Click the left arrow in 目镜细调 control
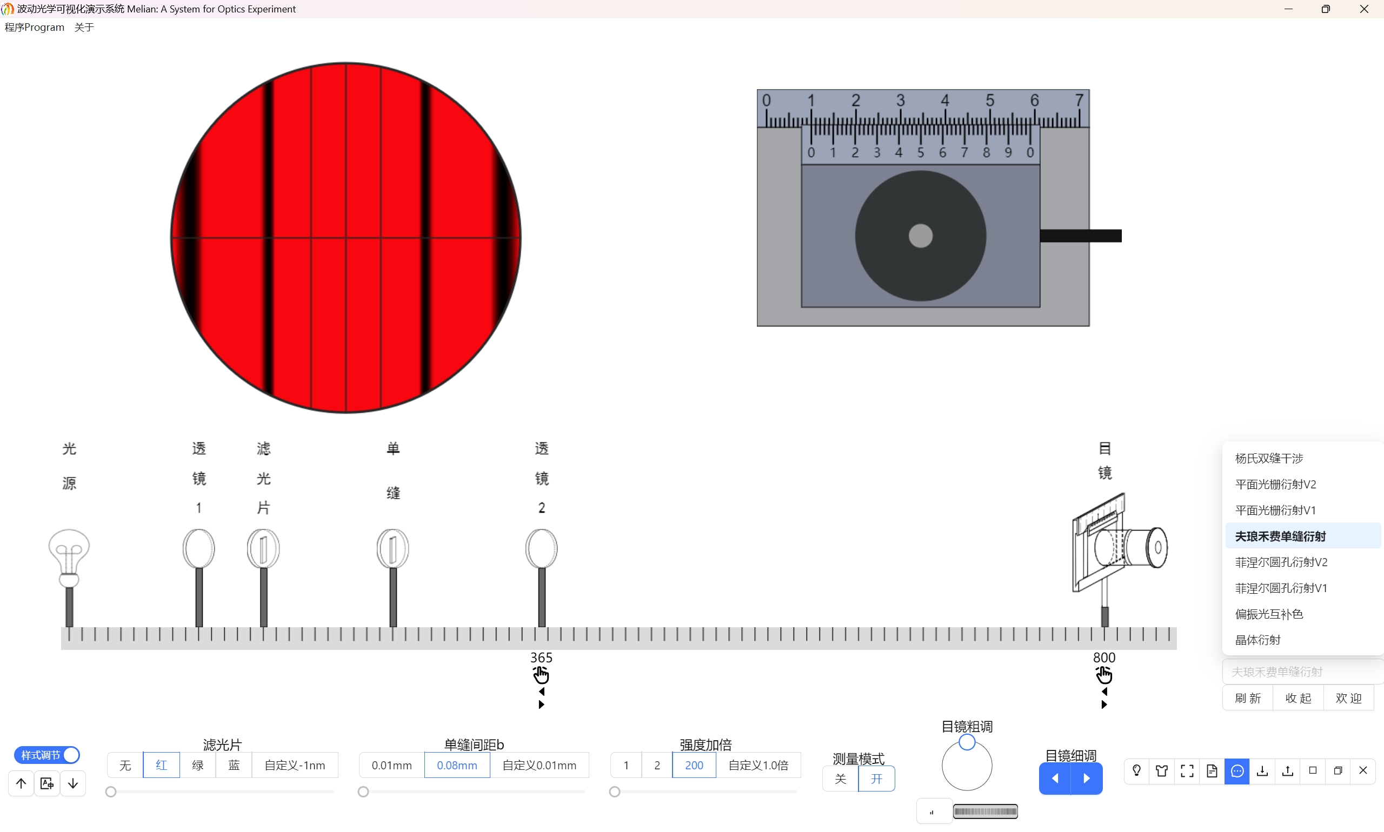This screenshot has height=832, width=1384. coord(1056,779)
